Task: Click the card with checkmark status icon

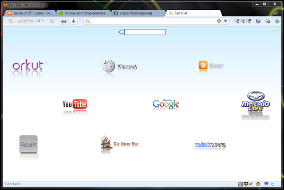Action: (x=246, y=184)
